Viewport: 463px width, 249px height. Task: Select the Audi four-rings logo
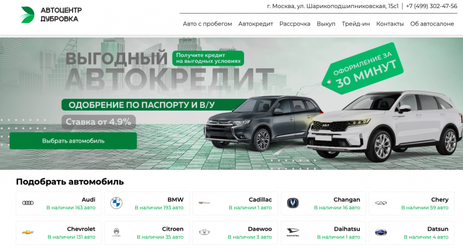28,203
